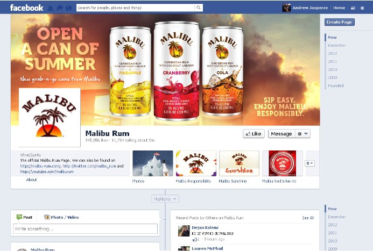The width and height of the screenshot is (373, 251).
Task: Click the Malibu Rum page title
Action: tap(108, 133)
